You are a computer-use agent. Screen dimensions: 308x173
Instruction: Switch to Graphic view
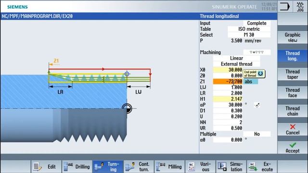293,37
